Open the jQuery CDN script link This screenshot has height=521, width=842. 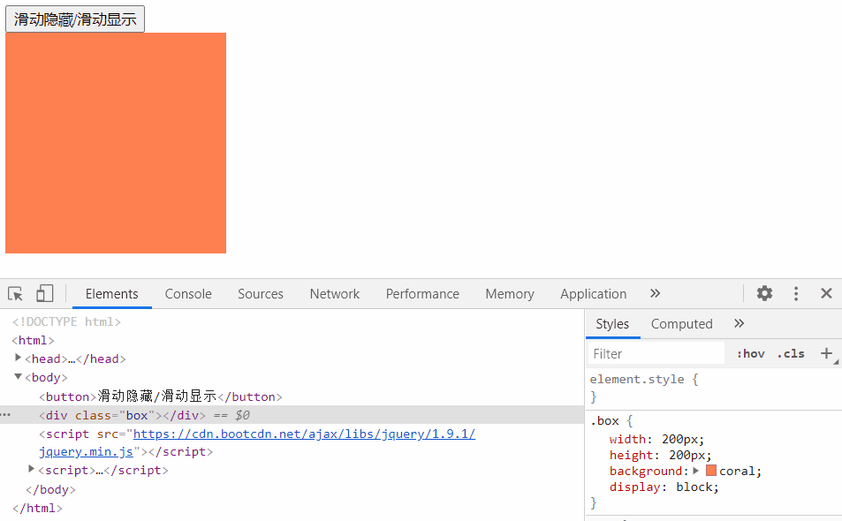coord(303,434)
